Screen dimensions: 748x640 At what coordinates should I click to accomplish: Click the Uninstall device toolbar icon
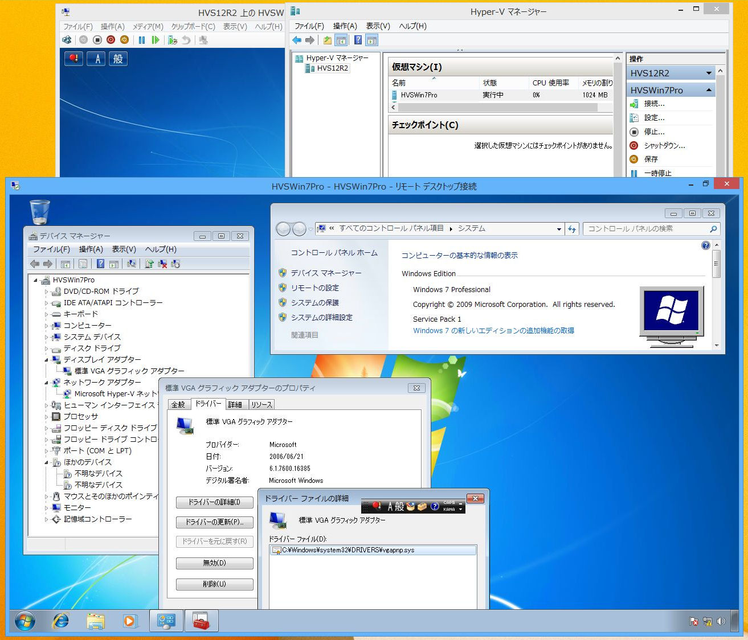tap(162, 264)
